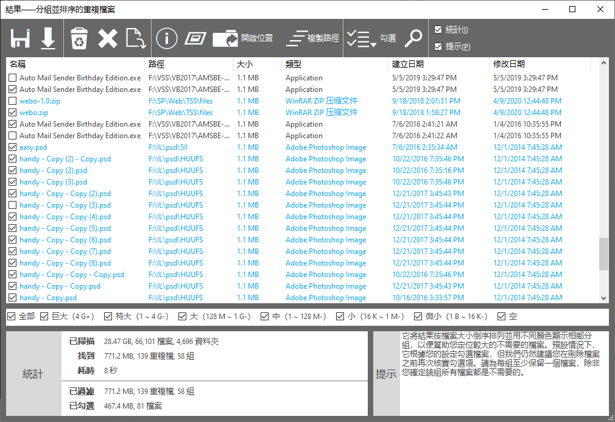Check the box for webo-1.0.zip
The height and width of the screenshot is (422, 615).
coord(13,101)
